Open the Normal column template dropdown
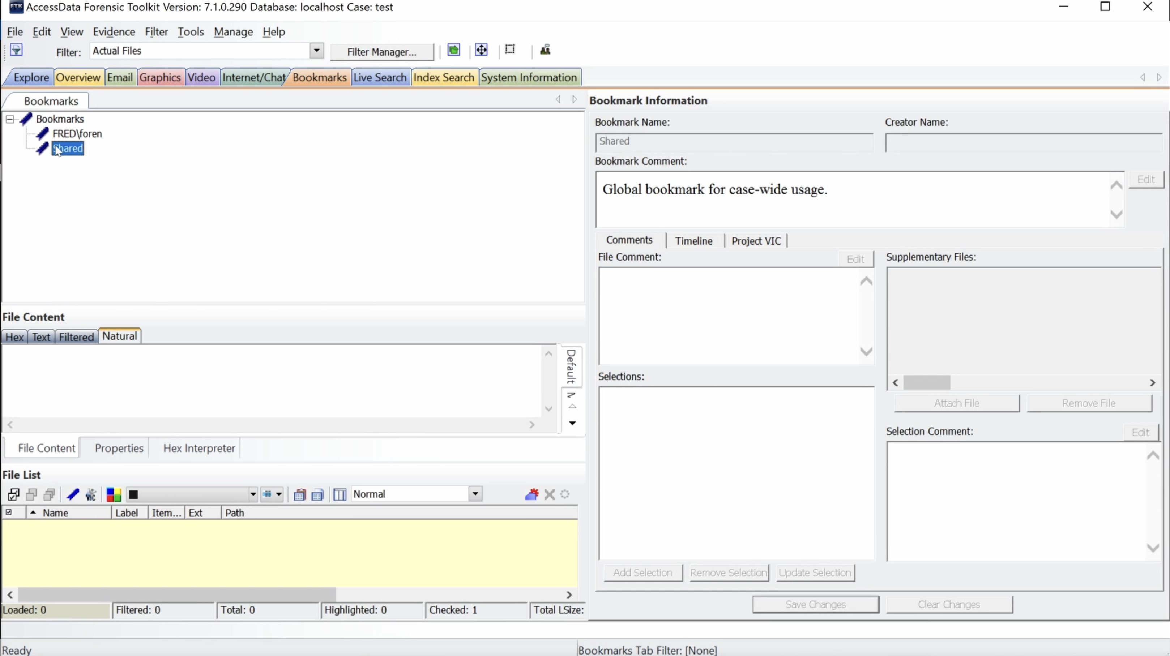This screenshot has width=1170, height=656. (475, 494)
